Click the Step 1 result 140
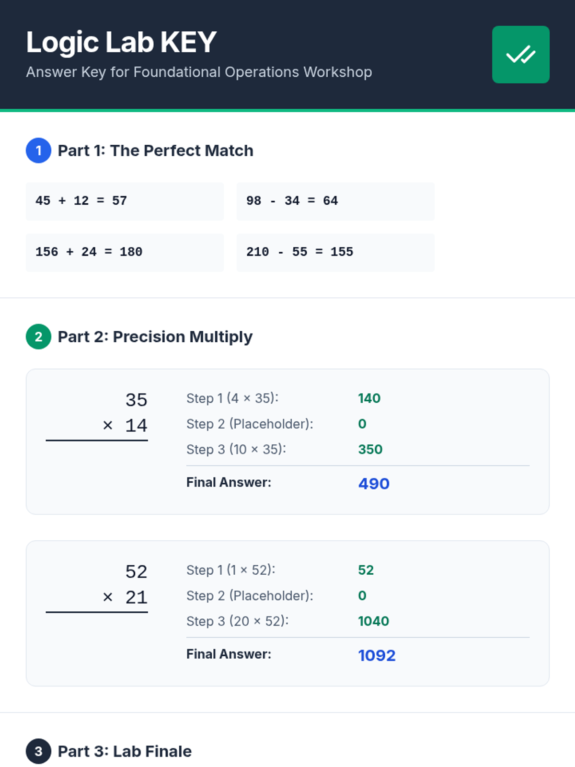The image size is (575, 767). pyautogui.click(x=369, y=398)
